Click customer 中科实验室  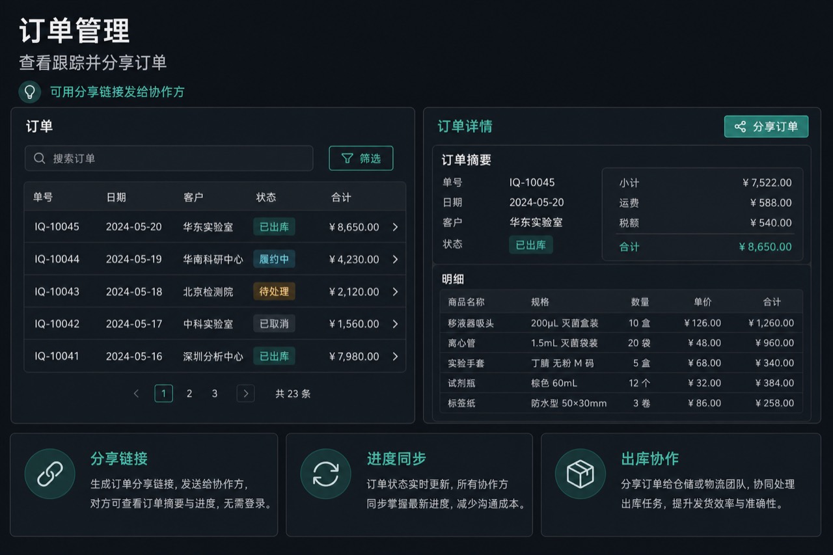tap(208, 324)
